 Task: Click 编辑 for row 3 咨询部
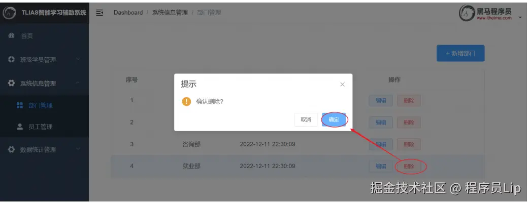(x=381, y=144)
